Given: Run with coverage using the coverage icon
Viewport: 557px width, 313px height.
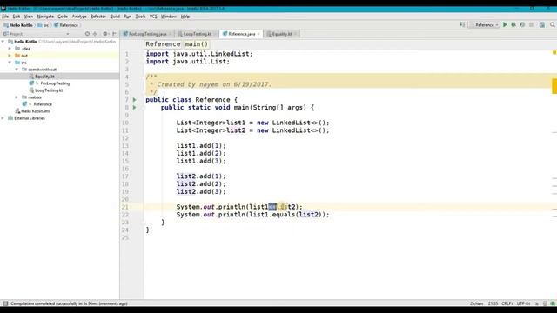Looking at the screenshot, I should 522,25.
